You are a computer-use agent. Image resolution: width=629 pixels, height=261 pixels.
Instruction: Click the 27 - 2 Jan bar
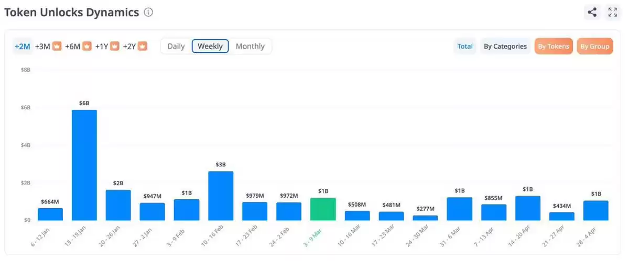153,211
